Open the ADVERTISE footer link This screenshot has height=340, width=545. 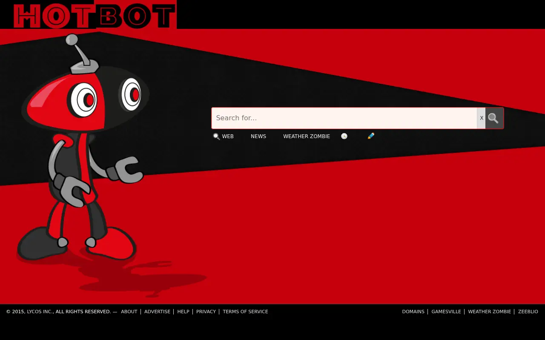(157, 312)
